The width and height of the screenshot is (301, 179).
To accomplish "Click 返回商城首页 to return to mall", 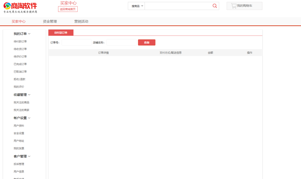I will (68, 9).
